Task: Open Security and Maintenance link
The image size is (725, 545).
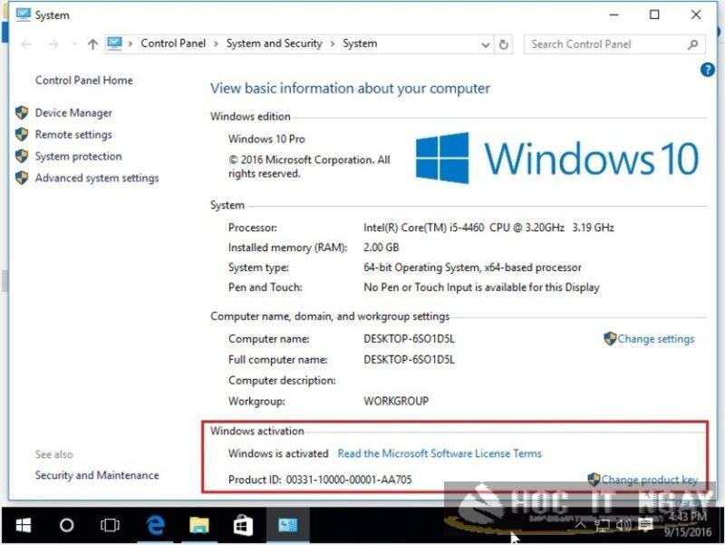Action: click(x=97, y=475)
